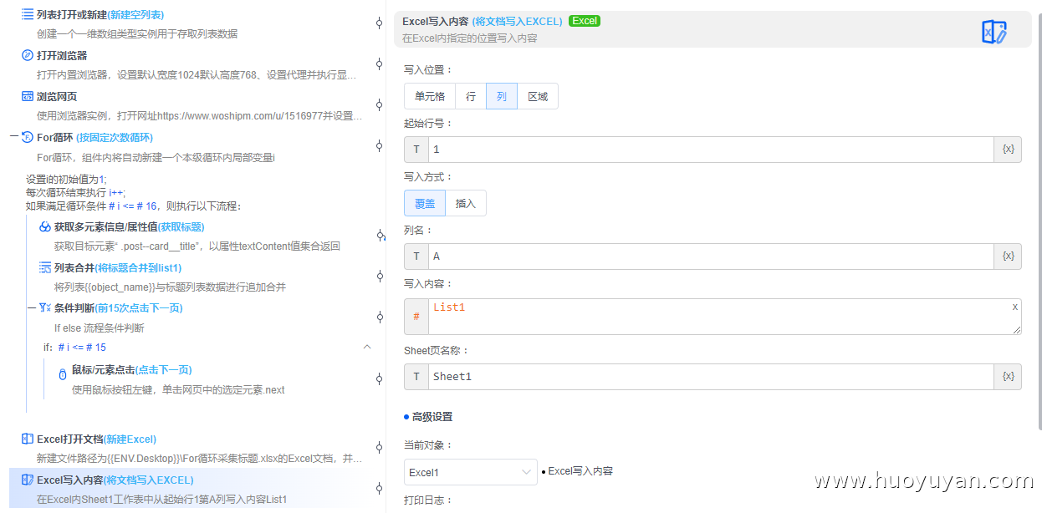Click the if condition # i <= # 15
The image size is (1042, 513).
(81, 348)
